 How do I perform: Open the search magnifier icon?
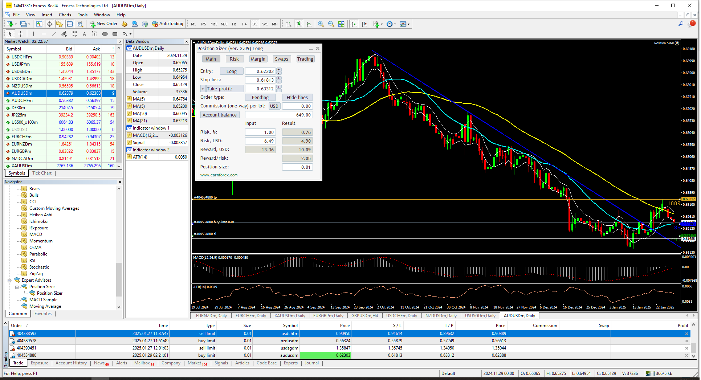[x=681, y=24]
